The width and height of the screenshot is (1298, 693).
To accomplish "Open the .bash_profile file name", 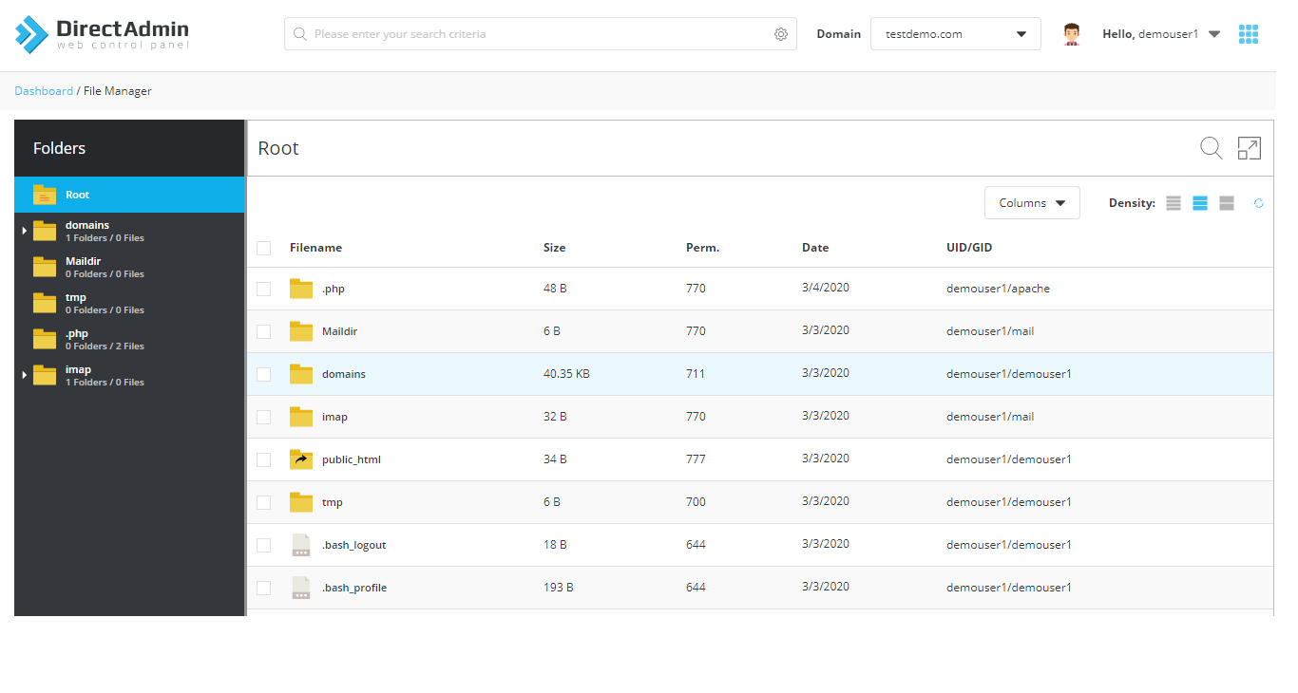I will 354,588.
